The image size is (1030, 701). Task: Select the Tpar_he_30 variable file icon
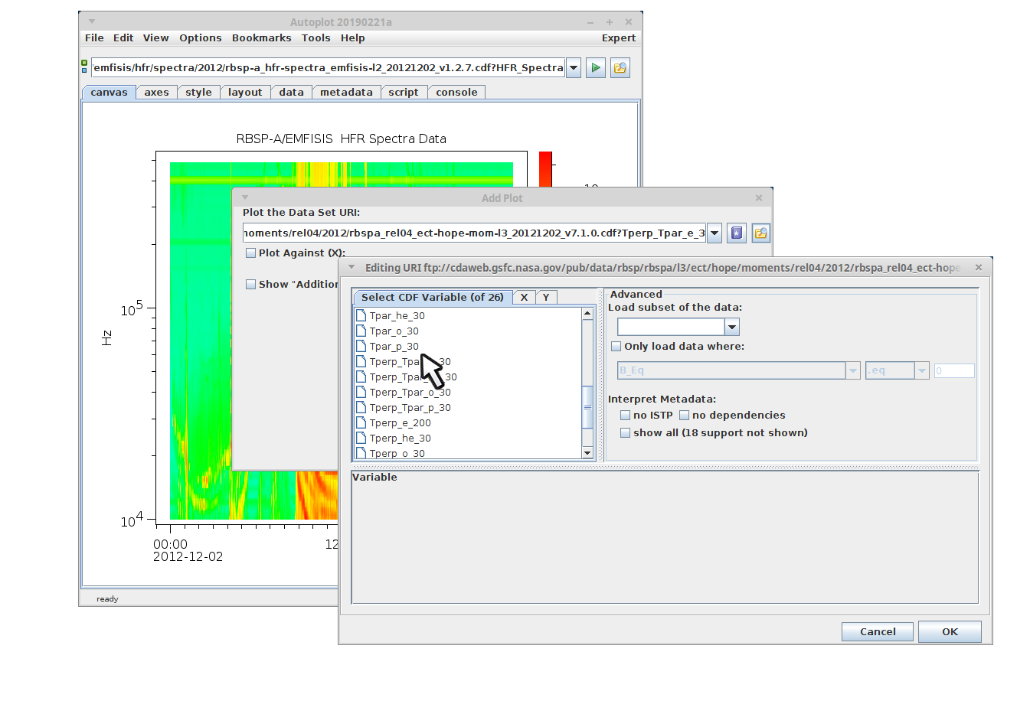tap(361, 315)
